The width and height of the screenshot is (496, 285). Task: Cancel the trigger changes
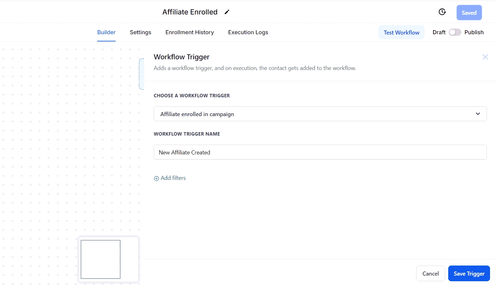pos(430,273)
